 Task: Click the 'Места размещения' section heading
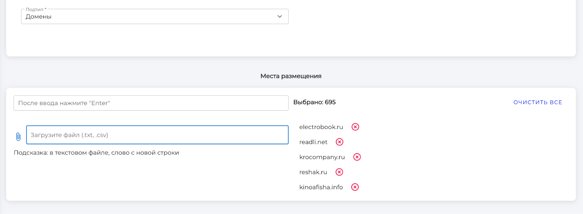coord(291,76)
